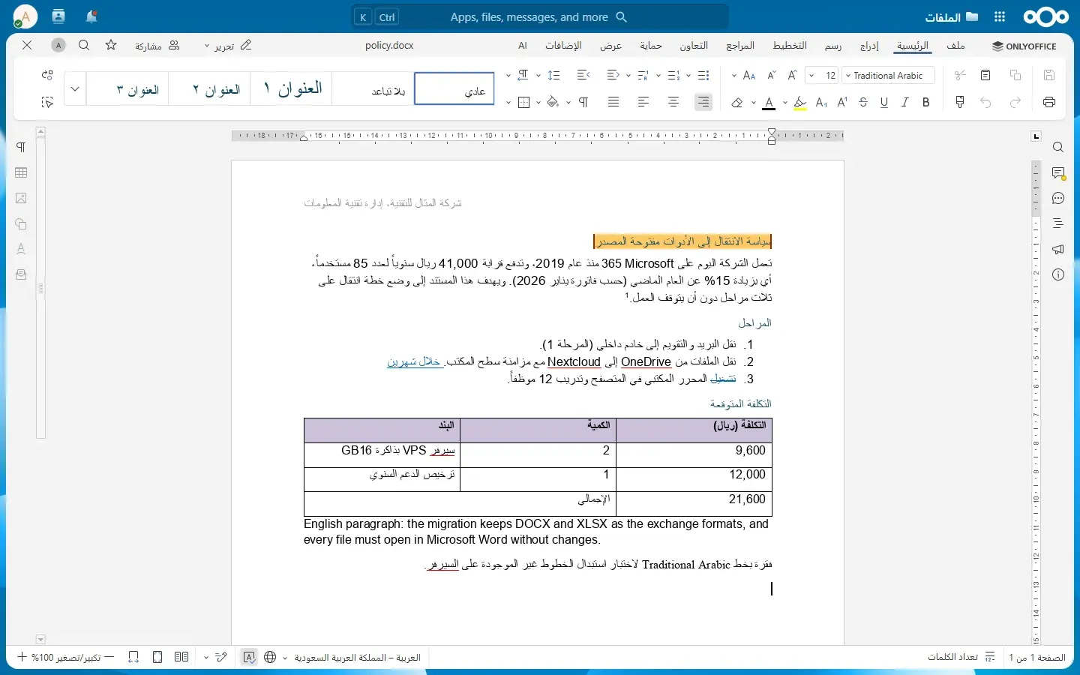Open the comments panel icon
Screen dimensions: 1080x675
[1058, 173]
